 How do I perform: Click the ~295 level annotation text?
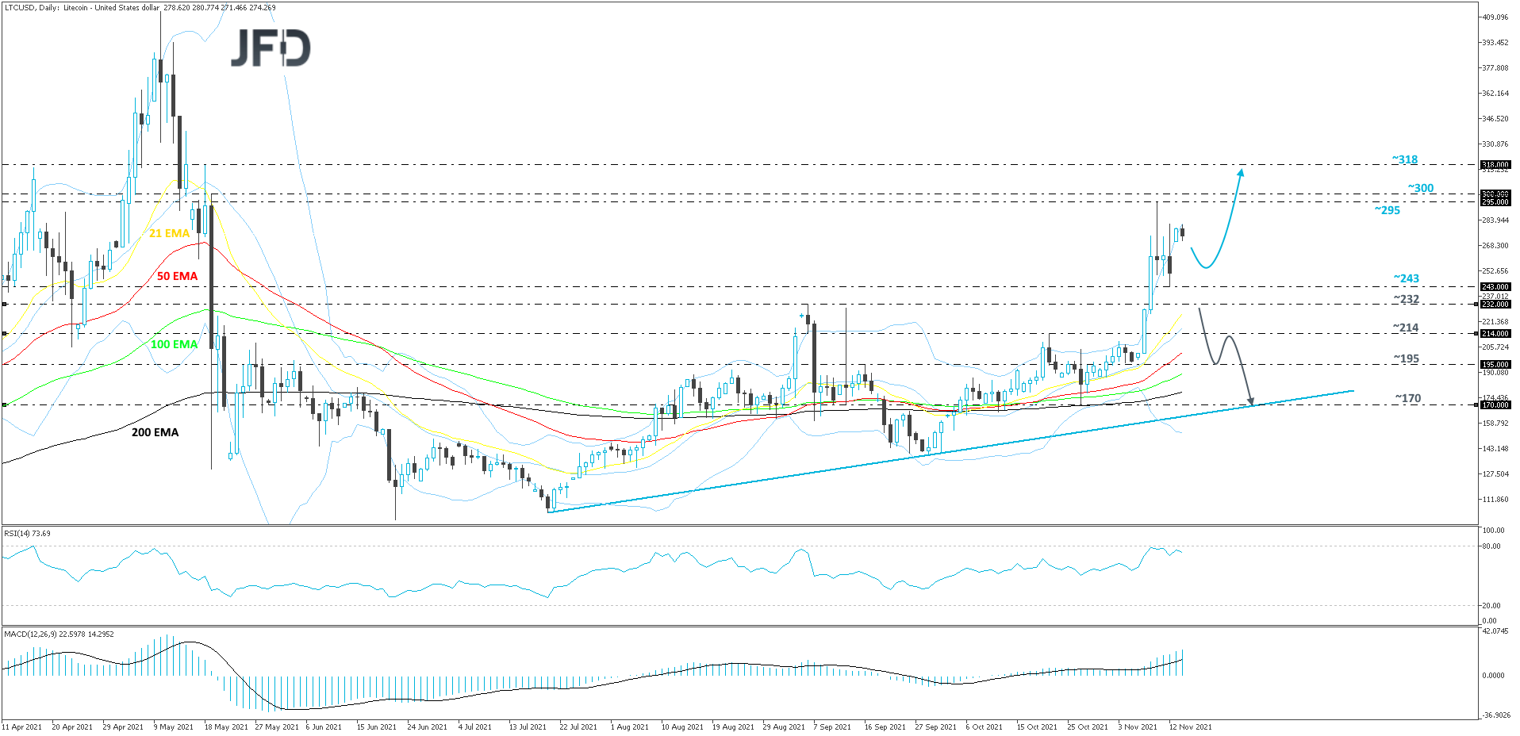(x=1387, y=210)
